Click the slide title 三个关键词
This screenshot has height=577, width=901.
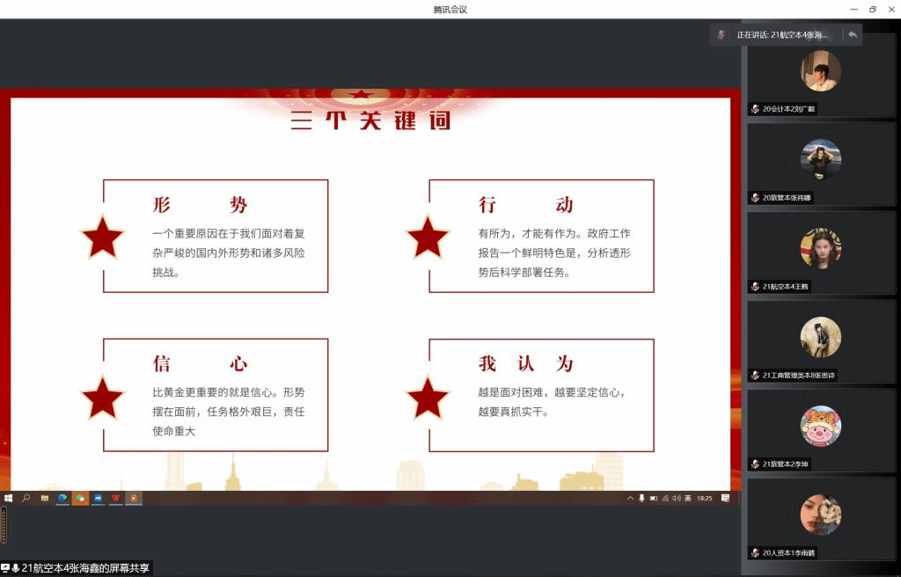(x=370, y=121)
